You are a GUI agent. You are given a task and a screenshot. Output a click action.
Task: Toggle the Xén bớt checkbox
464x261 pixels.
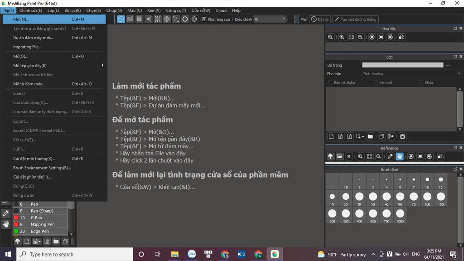[x=376, y=82]
